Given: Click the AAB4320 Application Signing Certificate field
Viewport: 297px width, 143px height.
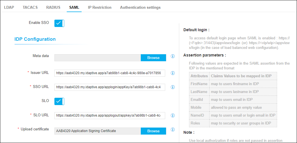Looking at the screenshot, I should 98,131.
